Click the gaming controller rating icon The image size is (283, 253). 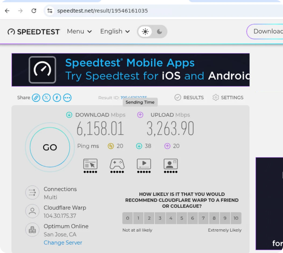point(117,164)
